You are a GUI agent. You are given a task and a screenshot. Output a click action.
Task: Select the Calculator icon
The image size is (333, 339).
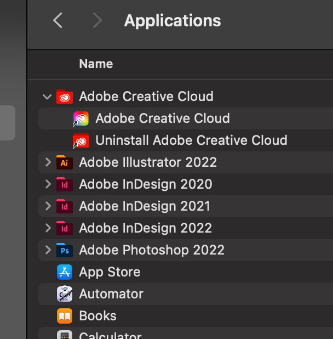coord(65,335)
